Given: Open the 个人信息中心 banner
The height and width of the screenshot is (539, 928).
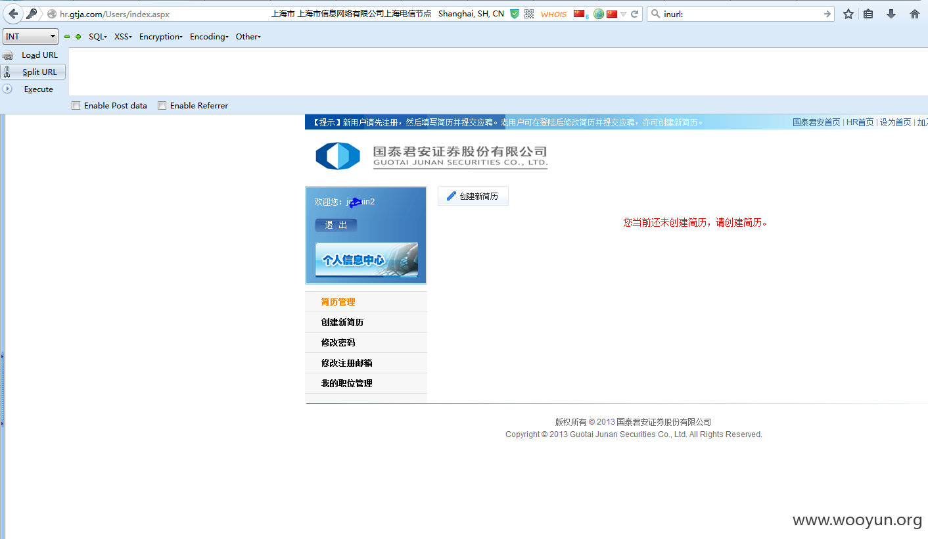Looking at the screenshot, I should (366, 260).
